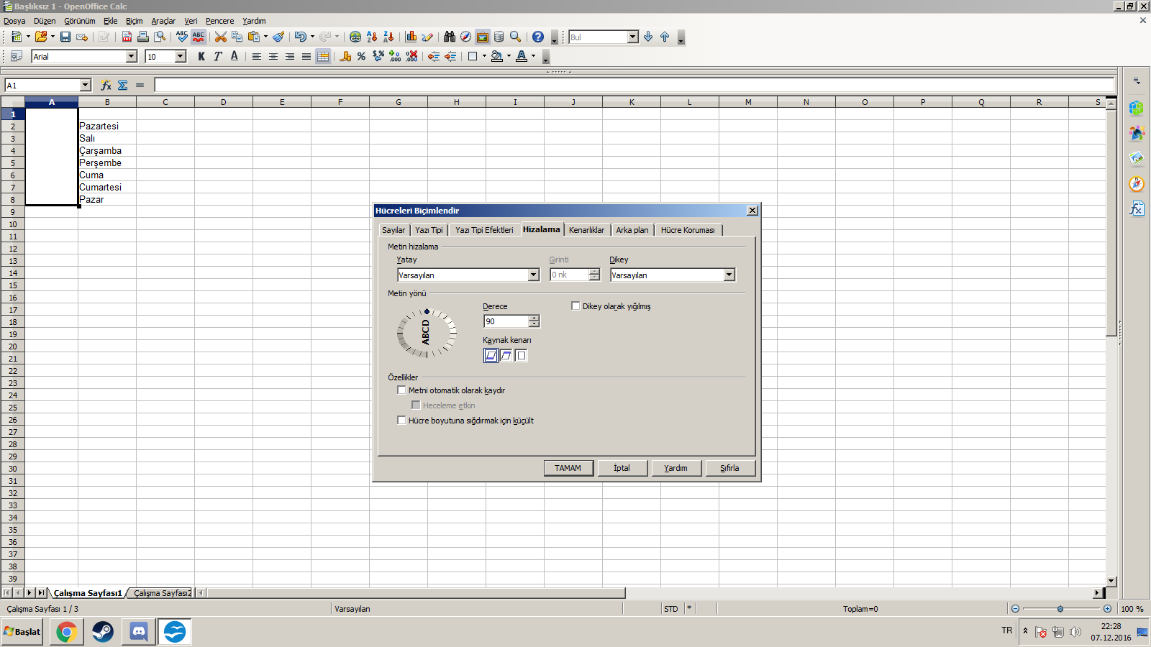The image size is (1151, 647).
Task: Open the Dikey alignment dropdown
Action: point(729,275)
